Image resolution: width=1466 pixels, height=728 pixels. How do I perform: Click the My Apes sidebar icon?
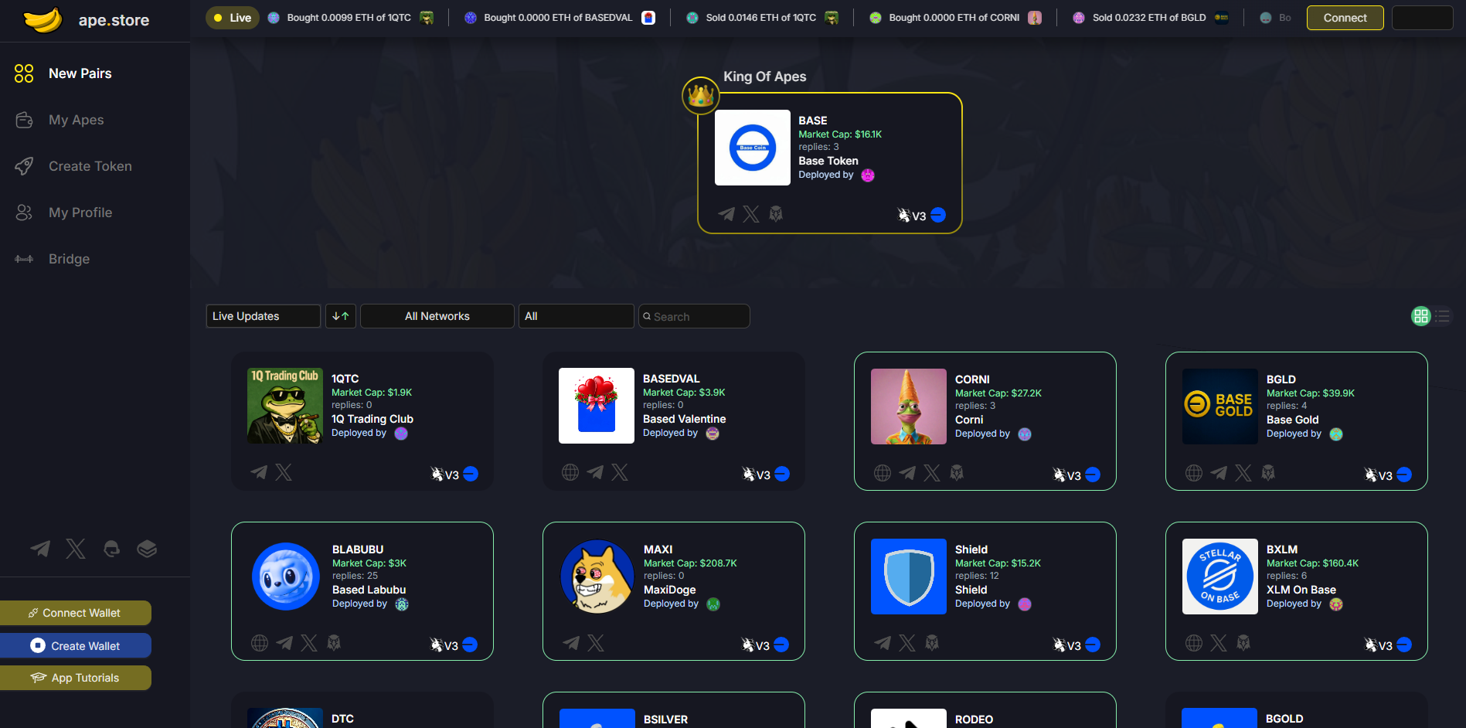pyautogui.click(x=24, y=120)
